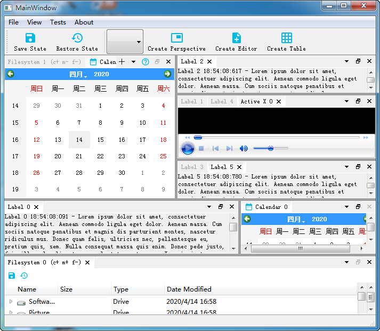Click the media player Previous track button
The height and width of the screenshot is (331, 380).
[x=215, y=148]
